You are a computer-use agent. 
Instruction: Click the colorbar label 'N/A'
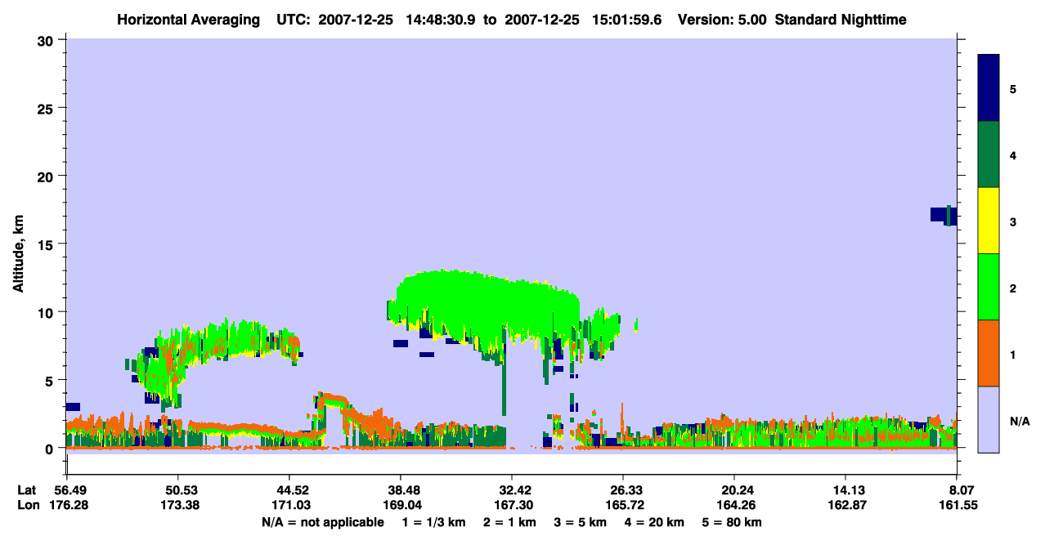point(1019,421)
